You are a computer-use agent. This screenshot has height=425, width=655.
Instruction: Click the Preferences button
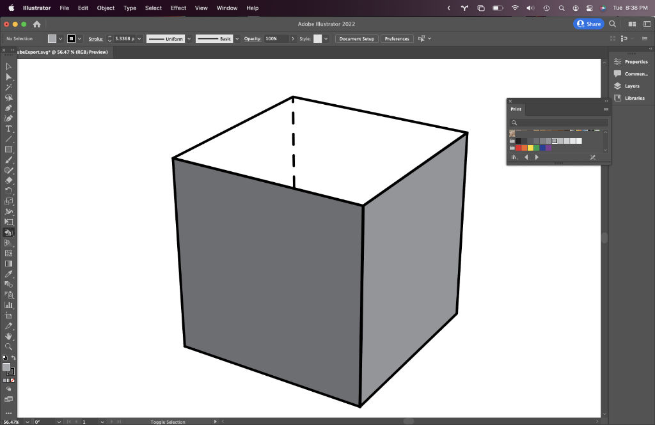[x=397, y=39]
